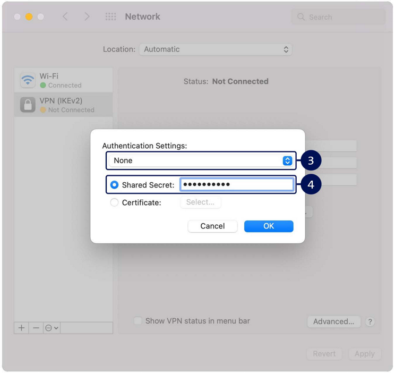395x373 pixels.
Task: Show all preferences grid icon
Action: (x=110, y=16)
